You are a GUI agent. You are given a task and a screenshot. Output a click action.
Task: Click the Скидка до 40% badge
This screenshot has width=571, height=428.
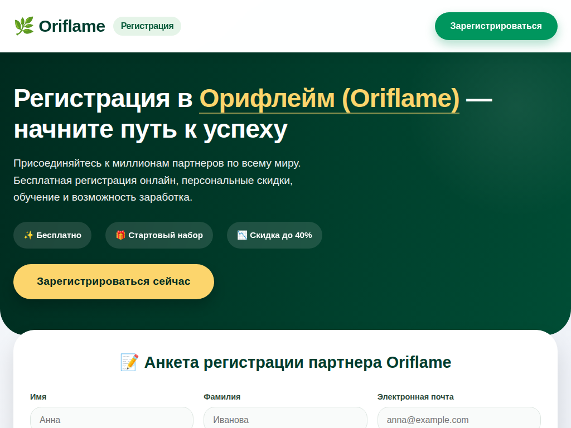pos(274,235)
